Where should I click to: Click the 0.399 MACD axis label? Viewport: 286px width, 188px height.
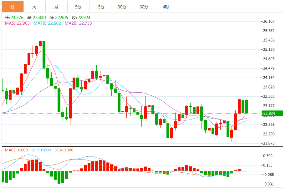coord(268,156)
